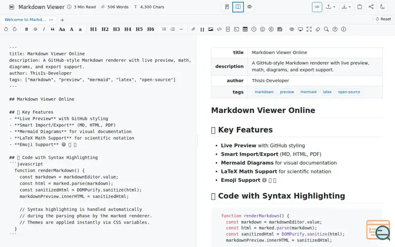Click the Markdown Viewer logo icon

click(x=11, y=7)
